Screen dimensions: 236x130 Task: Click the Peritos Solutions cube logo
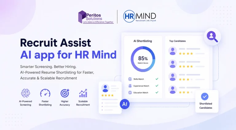(82, 17)
